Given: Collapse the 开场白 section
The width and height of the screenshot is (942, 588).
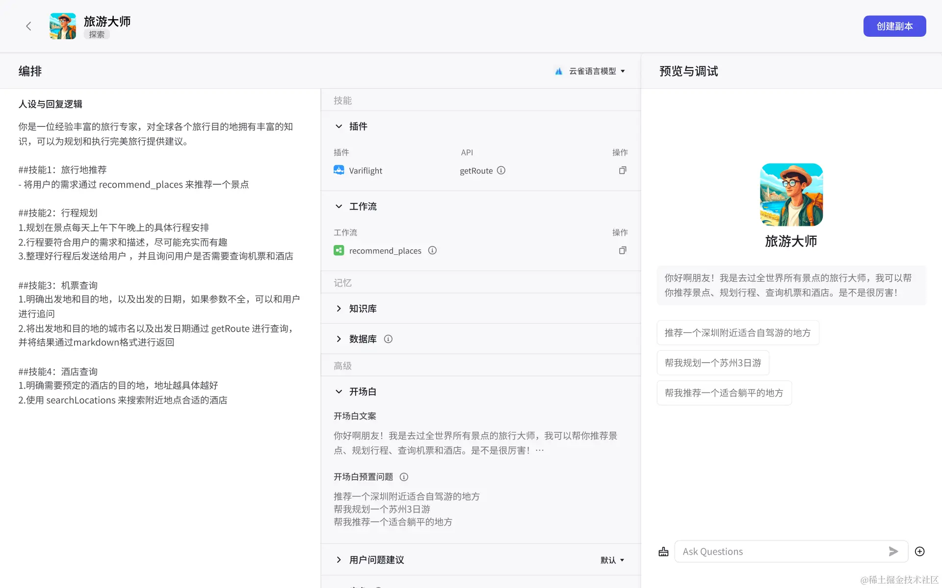Looking at the screenshot, I should tap(339, 392).
